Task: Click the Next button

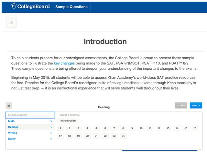Action: coord(196,105)
